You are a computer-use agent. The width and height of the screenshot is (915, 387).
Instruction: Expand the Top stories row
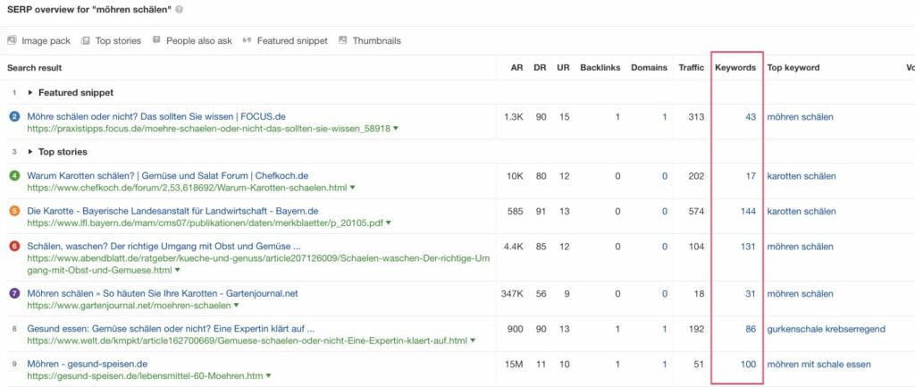coord(31,152)
